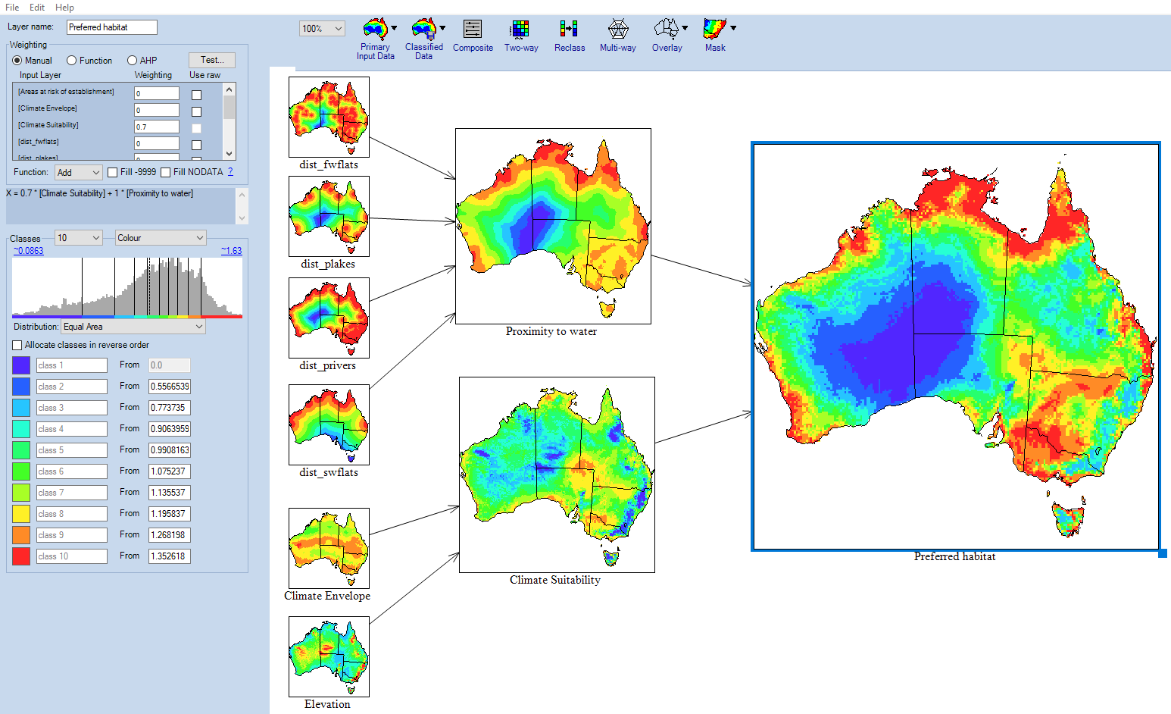Screen dimensions: 1171x714
Task: Click the formula box scroll-down arrow
Action: point(242,218)
